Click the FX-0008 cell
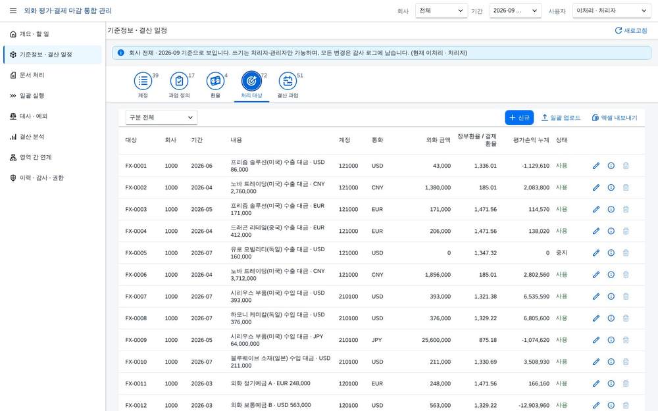658x411 pixels. point(136,318)
